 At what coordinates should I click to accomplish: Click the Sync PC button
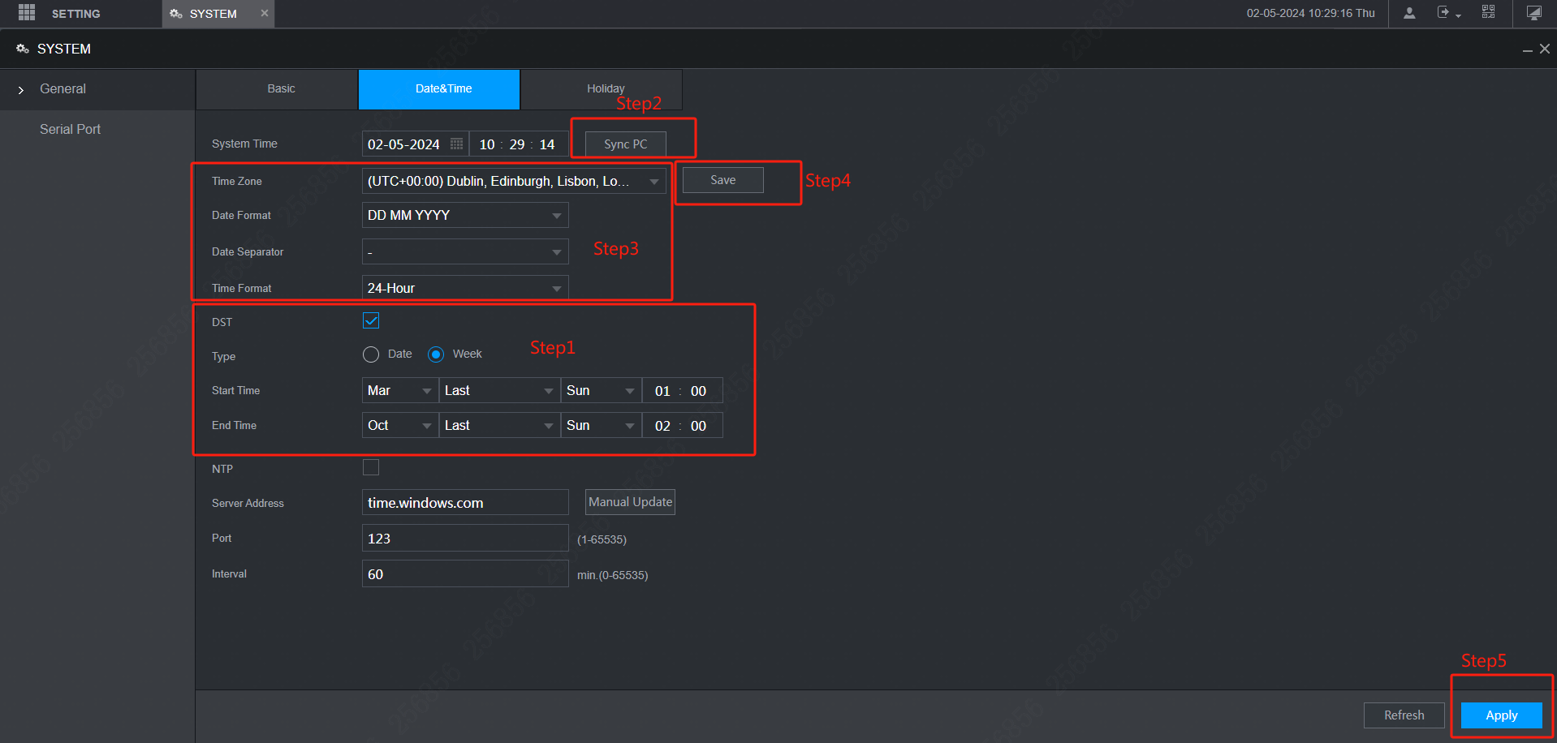coord(624,144)
